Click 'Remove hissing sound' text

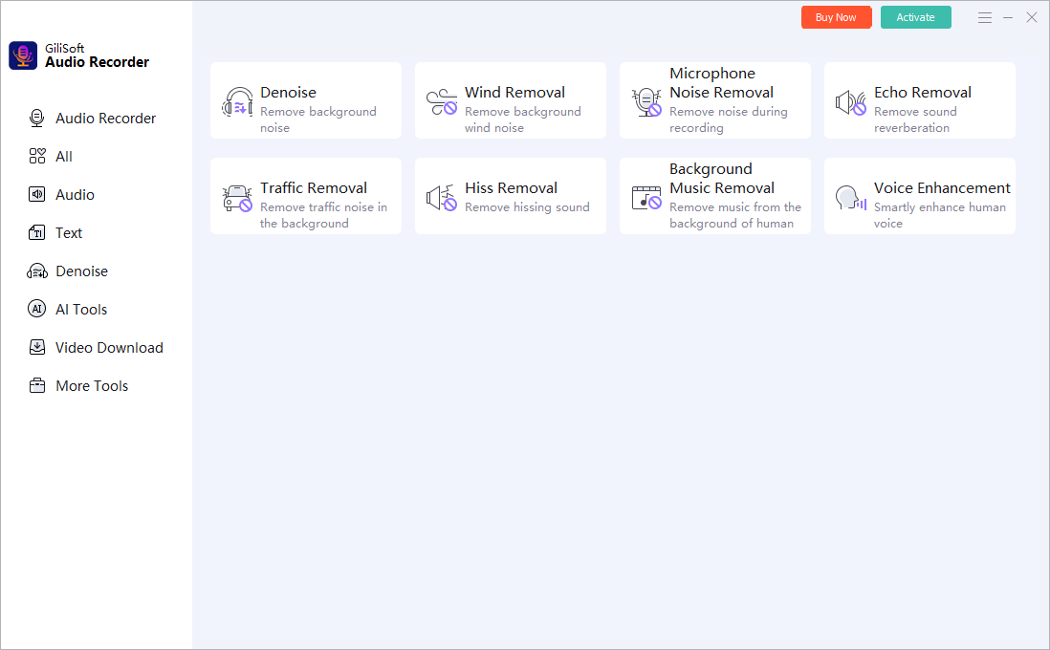click(x=527, y=207)
